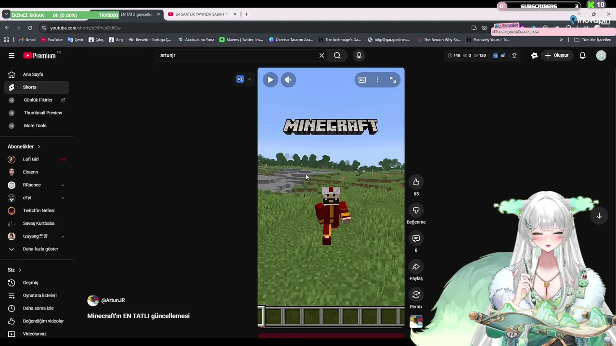Click the youtube.com address bar

tap(255, 28)
